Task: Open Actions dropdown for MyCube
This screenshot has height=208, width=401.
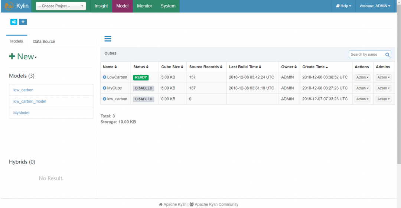Action: [x=362, y=88]
